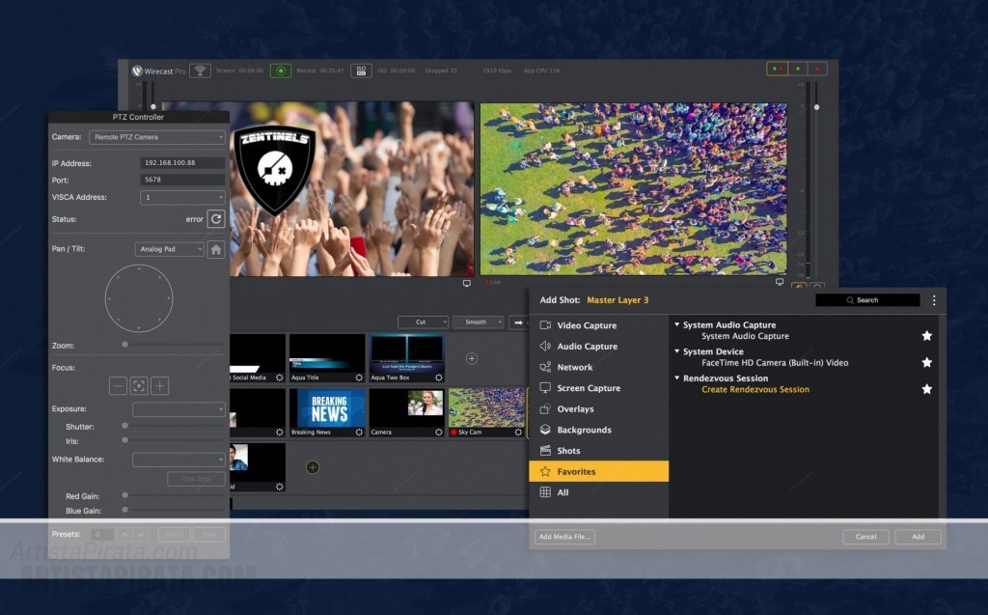This screenshot has width=988, height=615.
Task: Collapse the System Device group
Action: [x=676, y=351]
